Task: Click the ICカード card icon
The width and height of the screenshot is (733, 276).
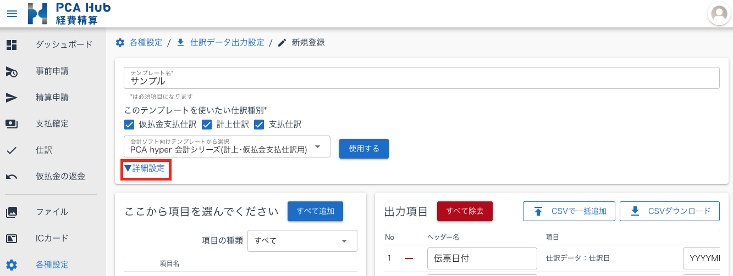Action: pos(12,238)
